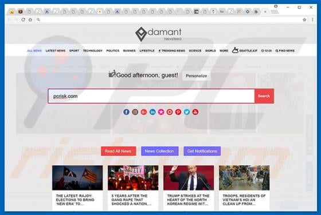Viewport: 321px width, 215px height.
Task: Open the YouTube social icon
Action: click(x=195, y=112)
